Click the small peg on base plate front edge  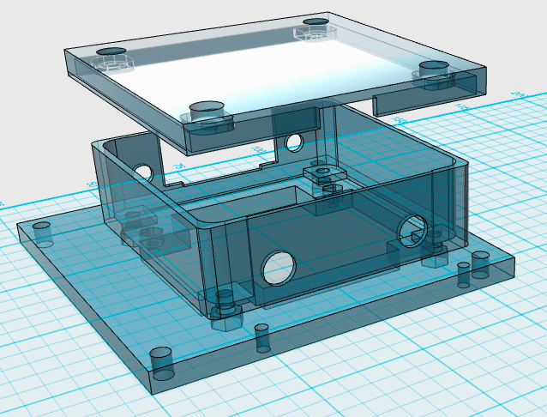(262, 338)
